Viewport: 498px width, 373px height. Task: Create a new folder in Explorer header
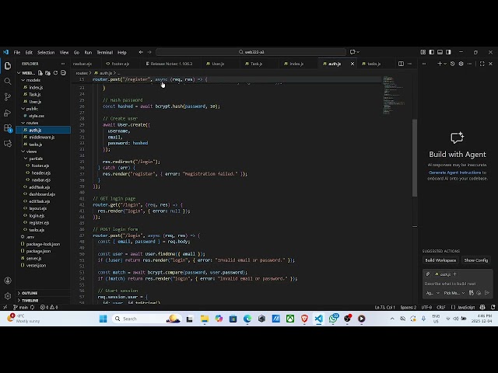48,73
